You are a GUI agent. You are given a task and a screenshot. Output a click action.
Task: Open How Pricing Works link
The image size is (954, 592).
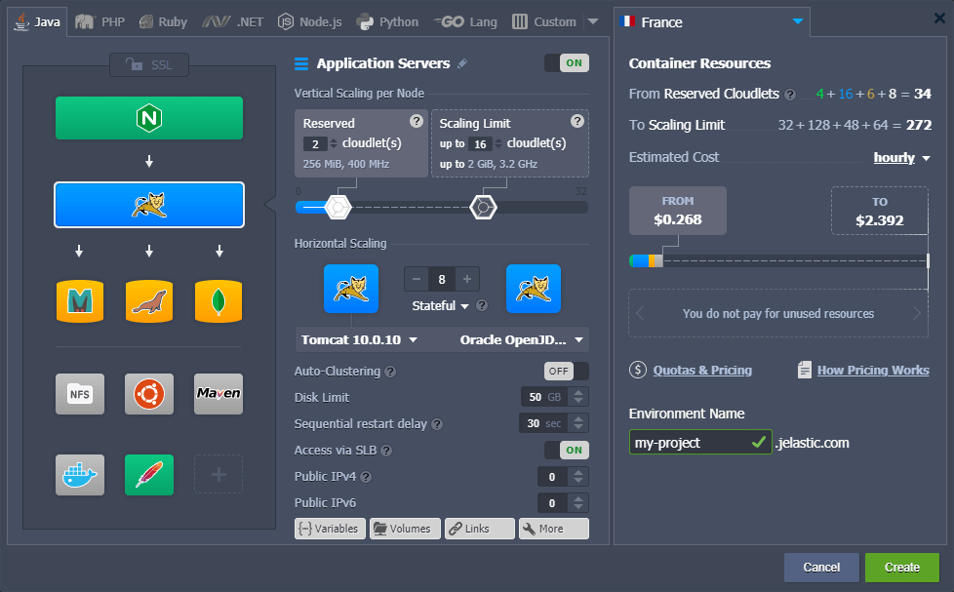(x=873, y=370)
